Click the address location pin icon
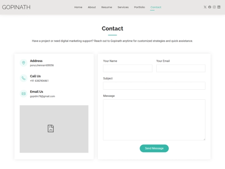The height and width of the screenshot is (169, 225). (x=23, y=63)
